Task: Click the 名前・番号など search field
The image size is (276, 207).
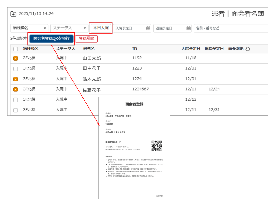Action: click(230, 28)
